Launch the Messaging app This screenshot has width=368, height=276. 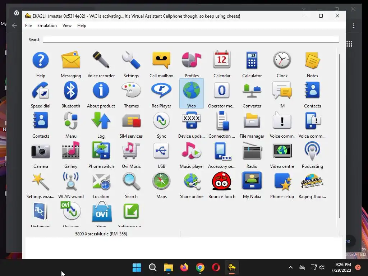click(x=71, y=60)
